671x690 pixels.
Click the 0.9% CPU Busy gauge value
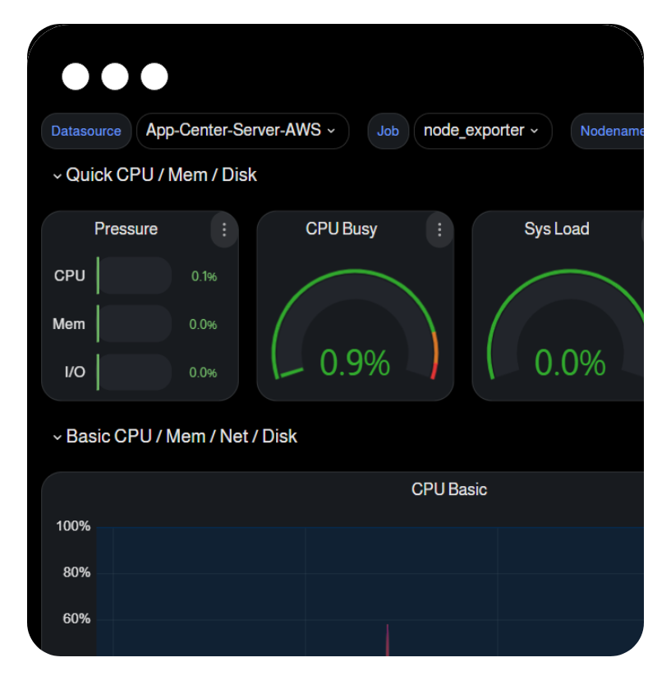[x=355, y=363]
